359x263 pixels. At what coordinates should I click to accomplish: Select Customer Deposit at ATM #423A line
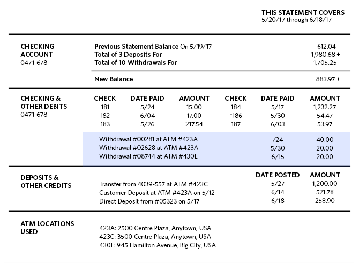coord(157,193)
